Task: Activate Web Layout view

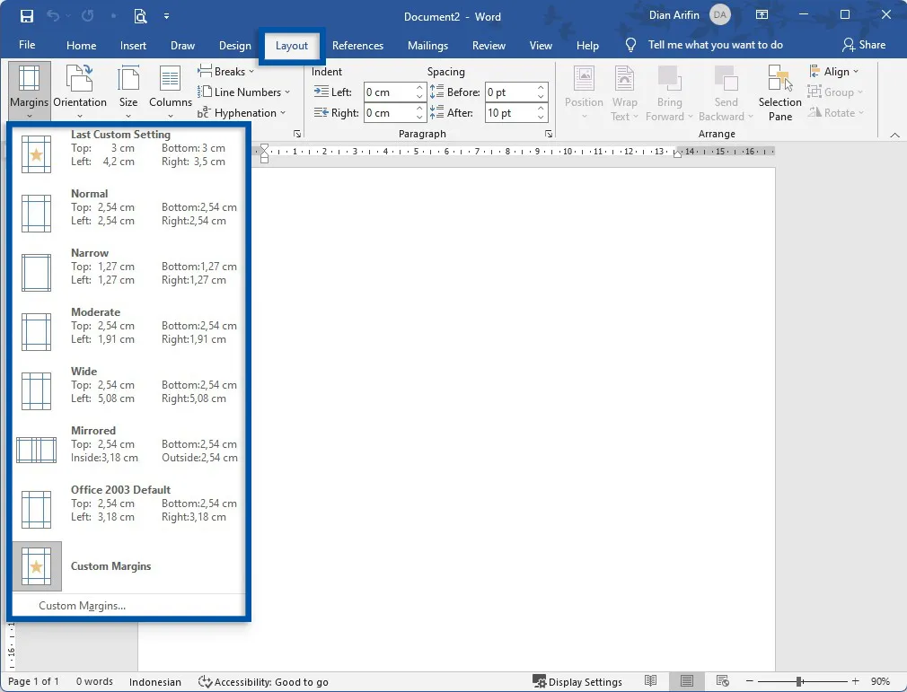Action: [723, 681]
